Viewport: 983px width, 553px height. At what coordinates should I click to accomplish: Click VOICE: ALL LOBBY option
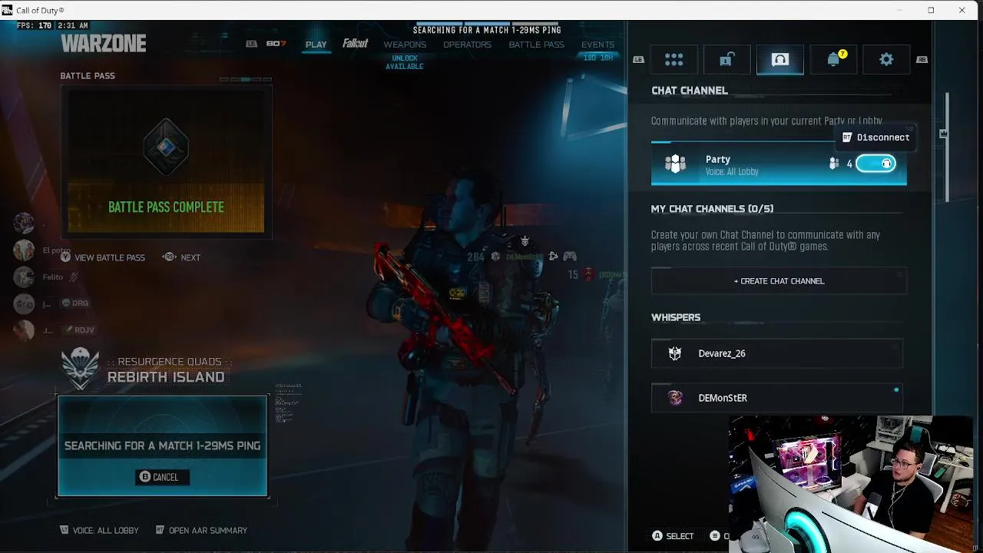100,530
